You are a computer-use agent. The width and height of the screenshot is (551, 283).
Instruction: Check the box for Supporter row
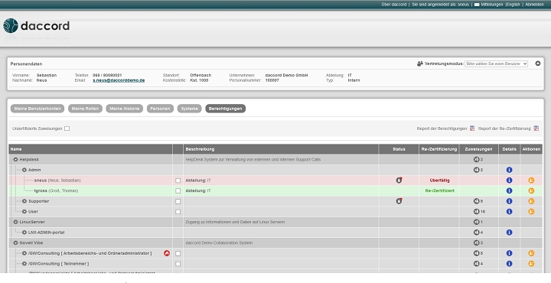[178, 201]
